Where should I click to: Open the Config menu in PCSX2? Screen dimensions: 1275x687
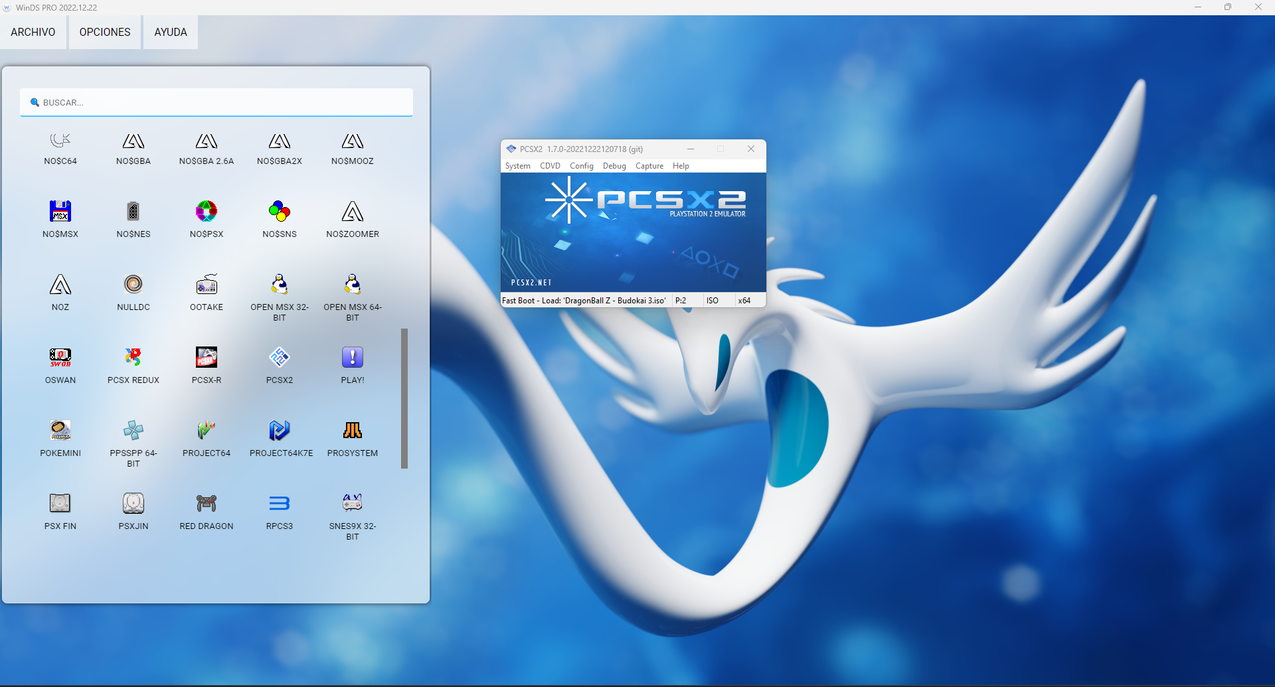582,166
